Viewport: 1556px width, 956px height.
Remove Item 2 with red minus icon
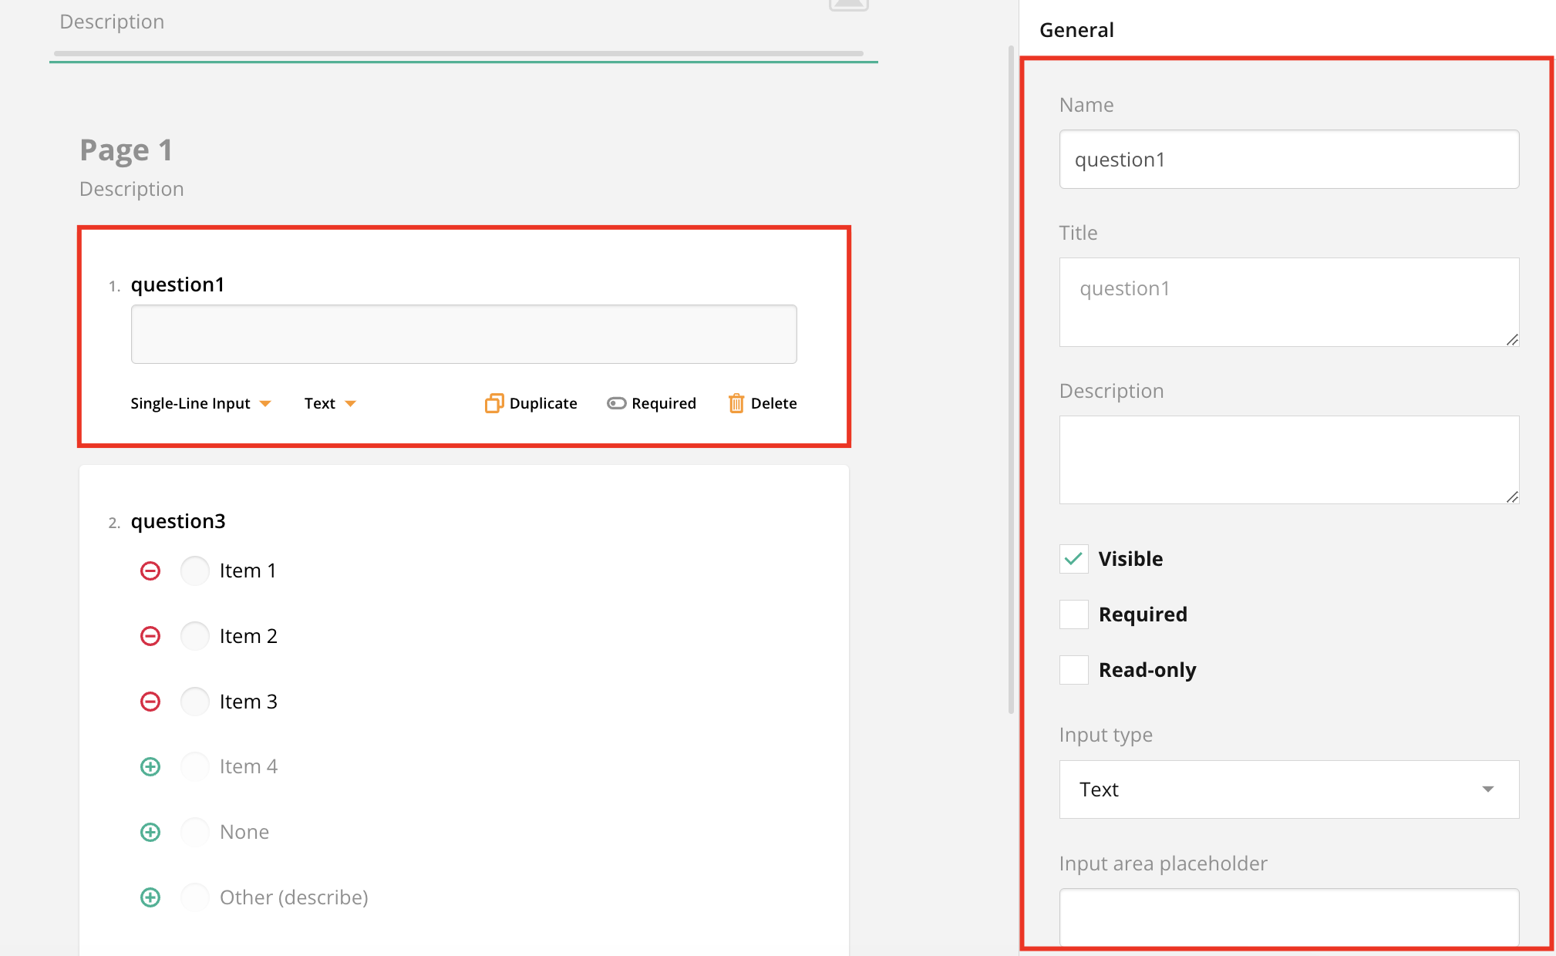(150, 636)
